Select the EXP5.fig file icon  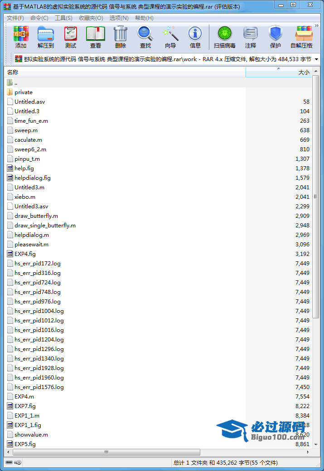pos(10,444)
